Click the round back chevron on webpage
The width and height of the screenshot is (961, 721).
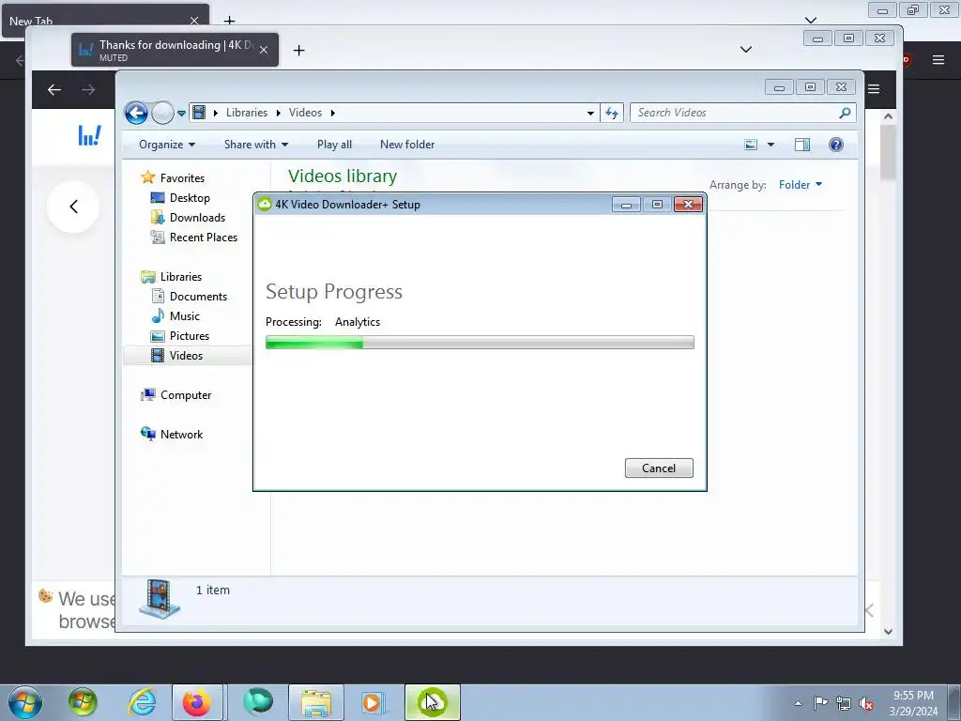click(x=73, y=207)
